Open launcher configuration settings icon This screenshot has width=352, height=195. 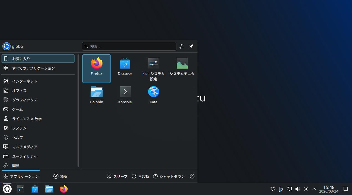click(x=182, y=46)
